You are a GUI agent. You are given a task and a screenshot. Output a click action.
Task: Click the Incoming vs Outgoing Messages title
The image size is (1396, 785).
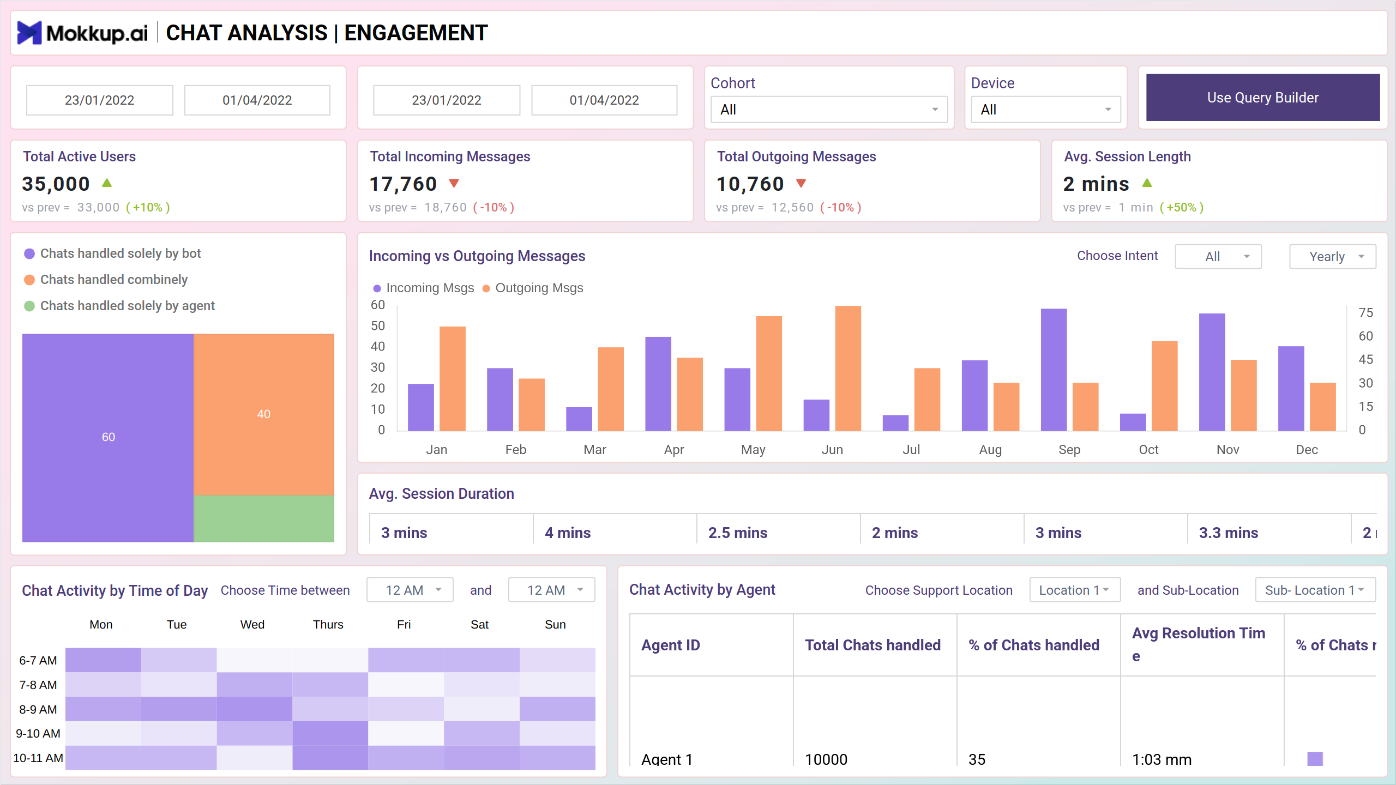coord(477,256)
